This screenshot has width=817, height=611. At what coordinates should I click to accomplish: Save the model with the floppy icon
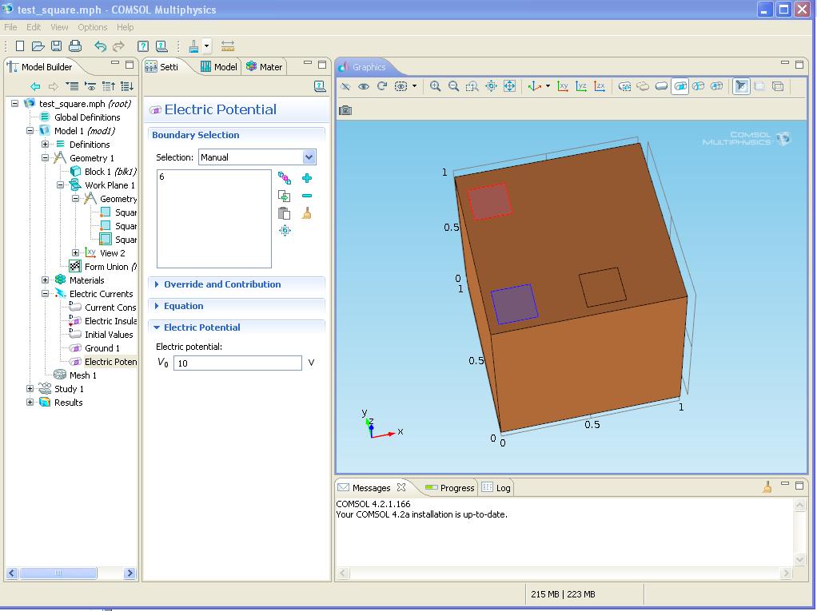tap(56, 46)
